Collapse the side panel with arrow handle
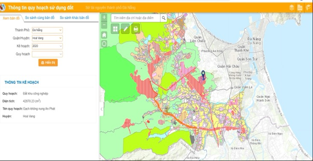 pos(102,109)
